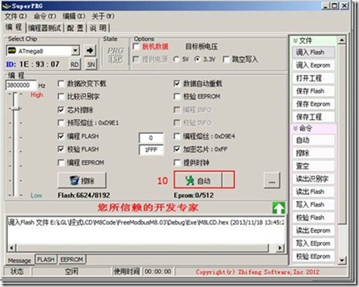359x287 pixels.
Task: Switch to the 配置 tab
Action: [75, 28]
